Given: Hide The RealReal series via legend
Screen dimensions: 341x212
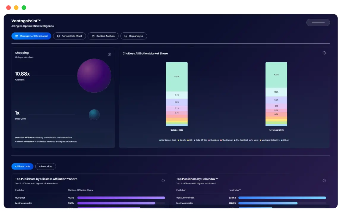Looking at the screenshot, I should pyautogui.click(x=241, y=140).
